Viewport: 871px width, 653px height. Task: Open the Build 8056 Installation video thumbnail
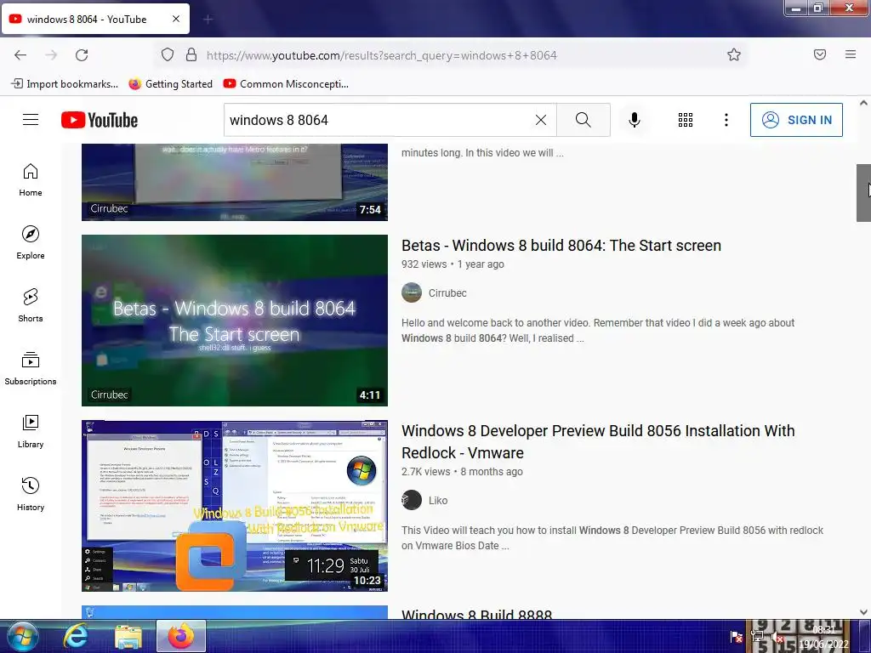tap(235, 506)
